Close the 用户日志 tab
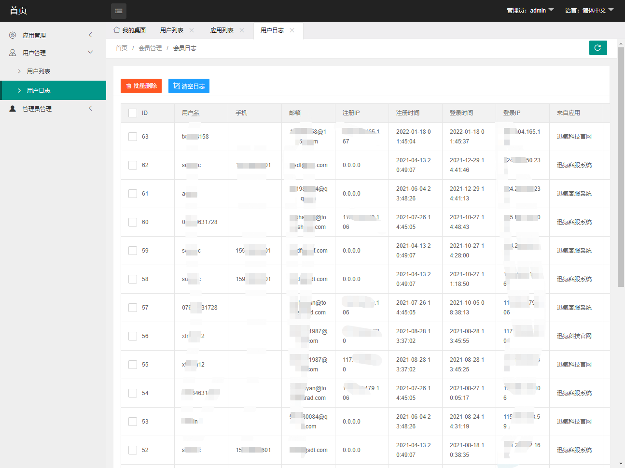 click(x=292, y=30)
